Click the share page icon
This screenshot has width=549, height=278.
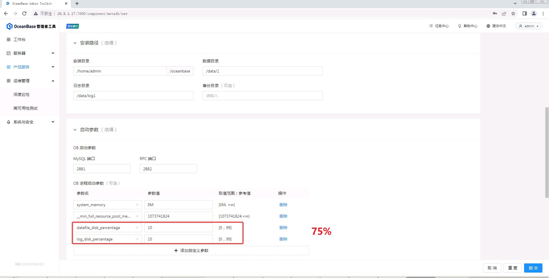504,13
